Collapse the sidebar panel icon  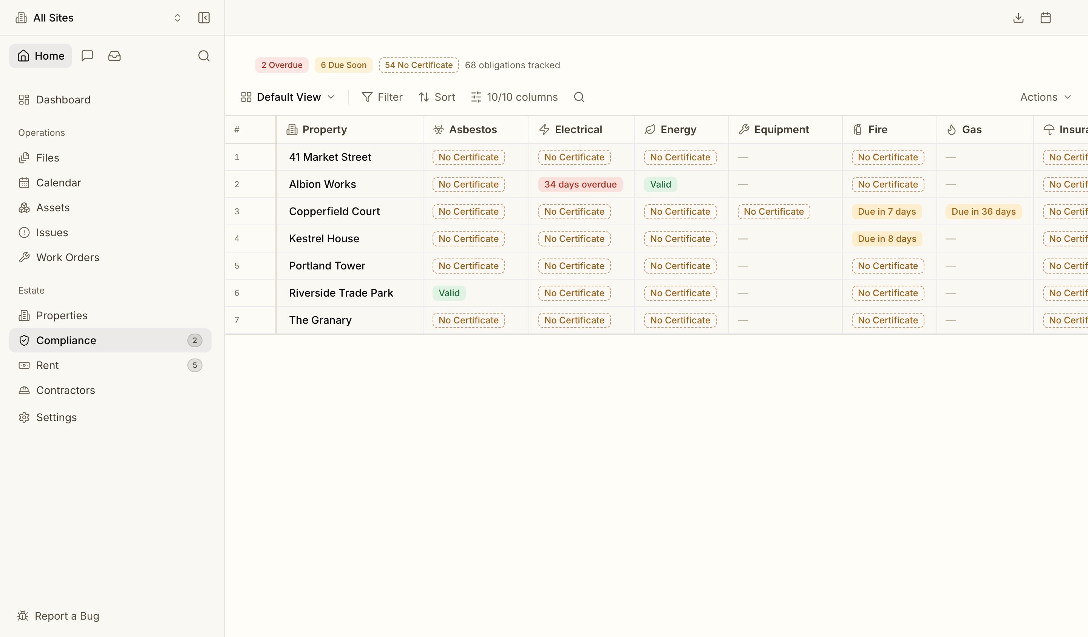pyautogui.click(x=204, y=18)
